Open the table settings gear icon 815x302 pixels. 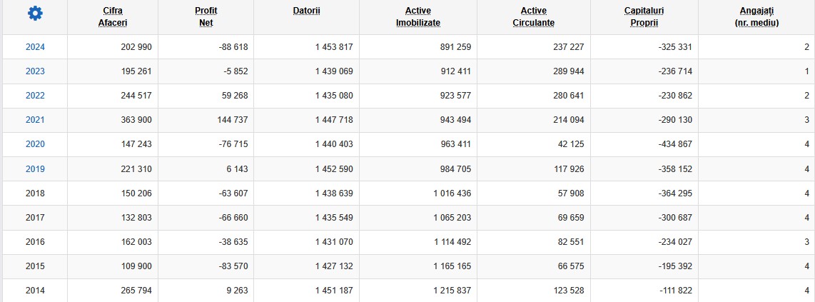[35, 13]
